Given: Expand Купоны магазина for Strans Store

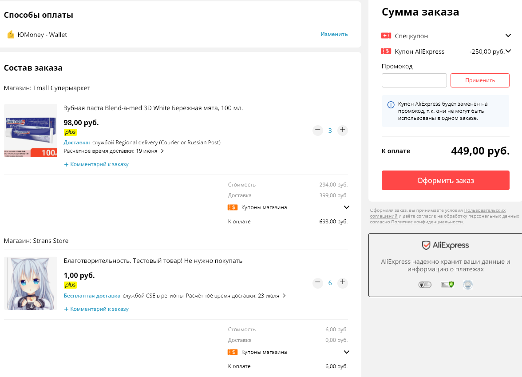Looking at the screenshot, I should (x=347, y=352).
